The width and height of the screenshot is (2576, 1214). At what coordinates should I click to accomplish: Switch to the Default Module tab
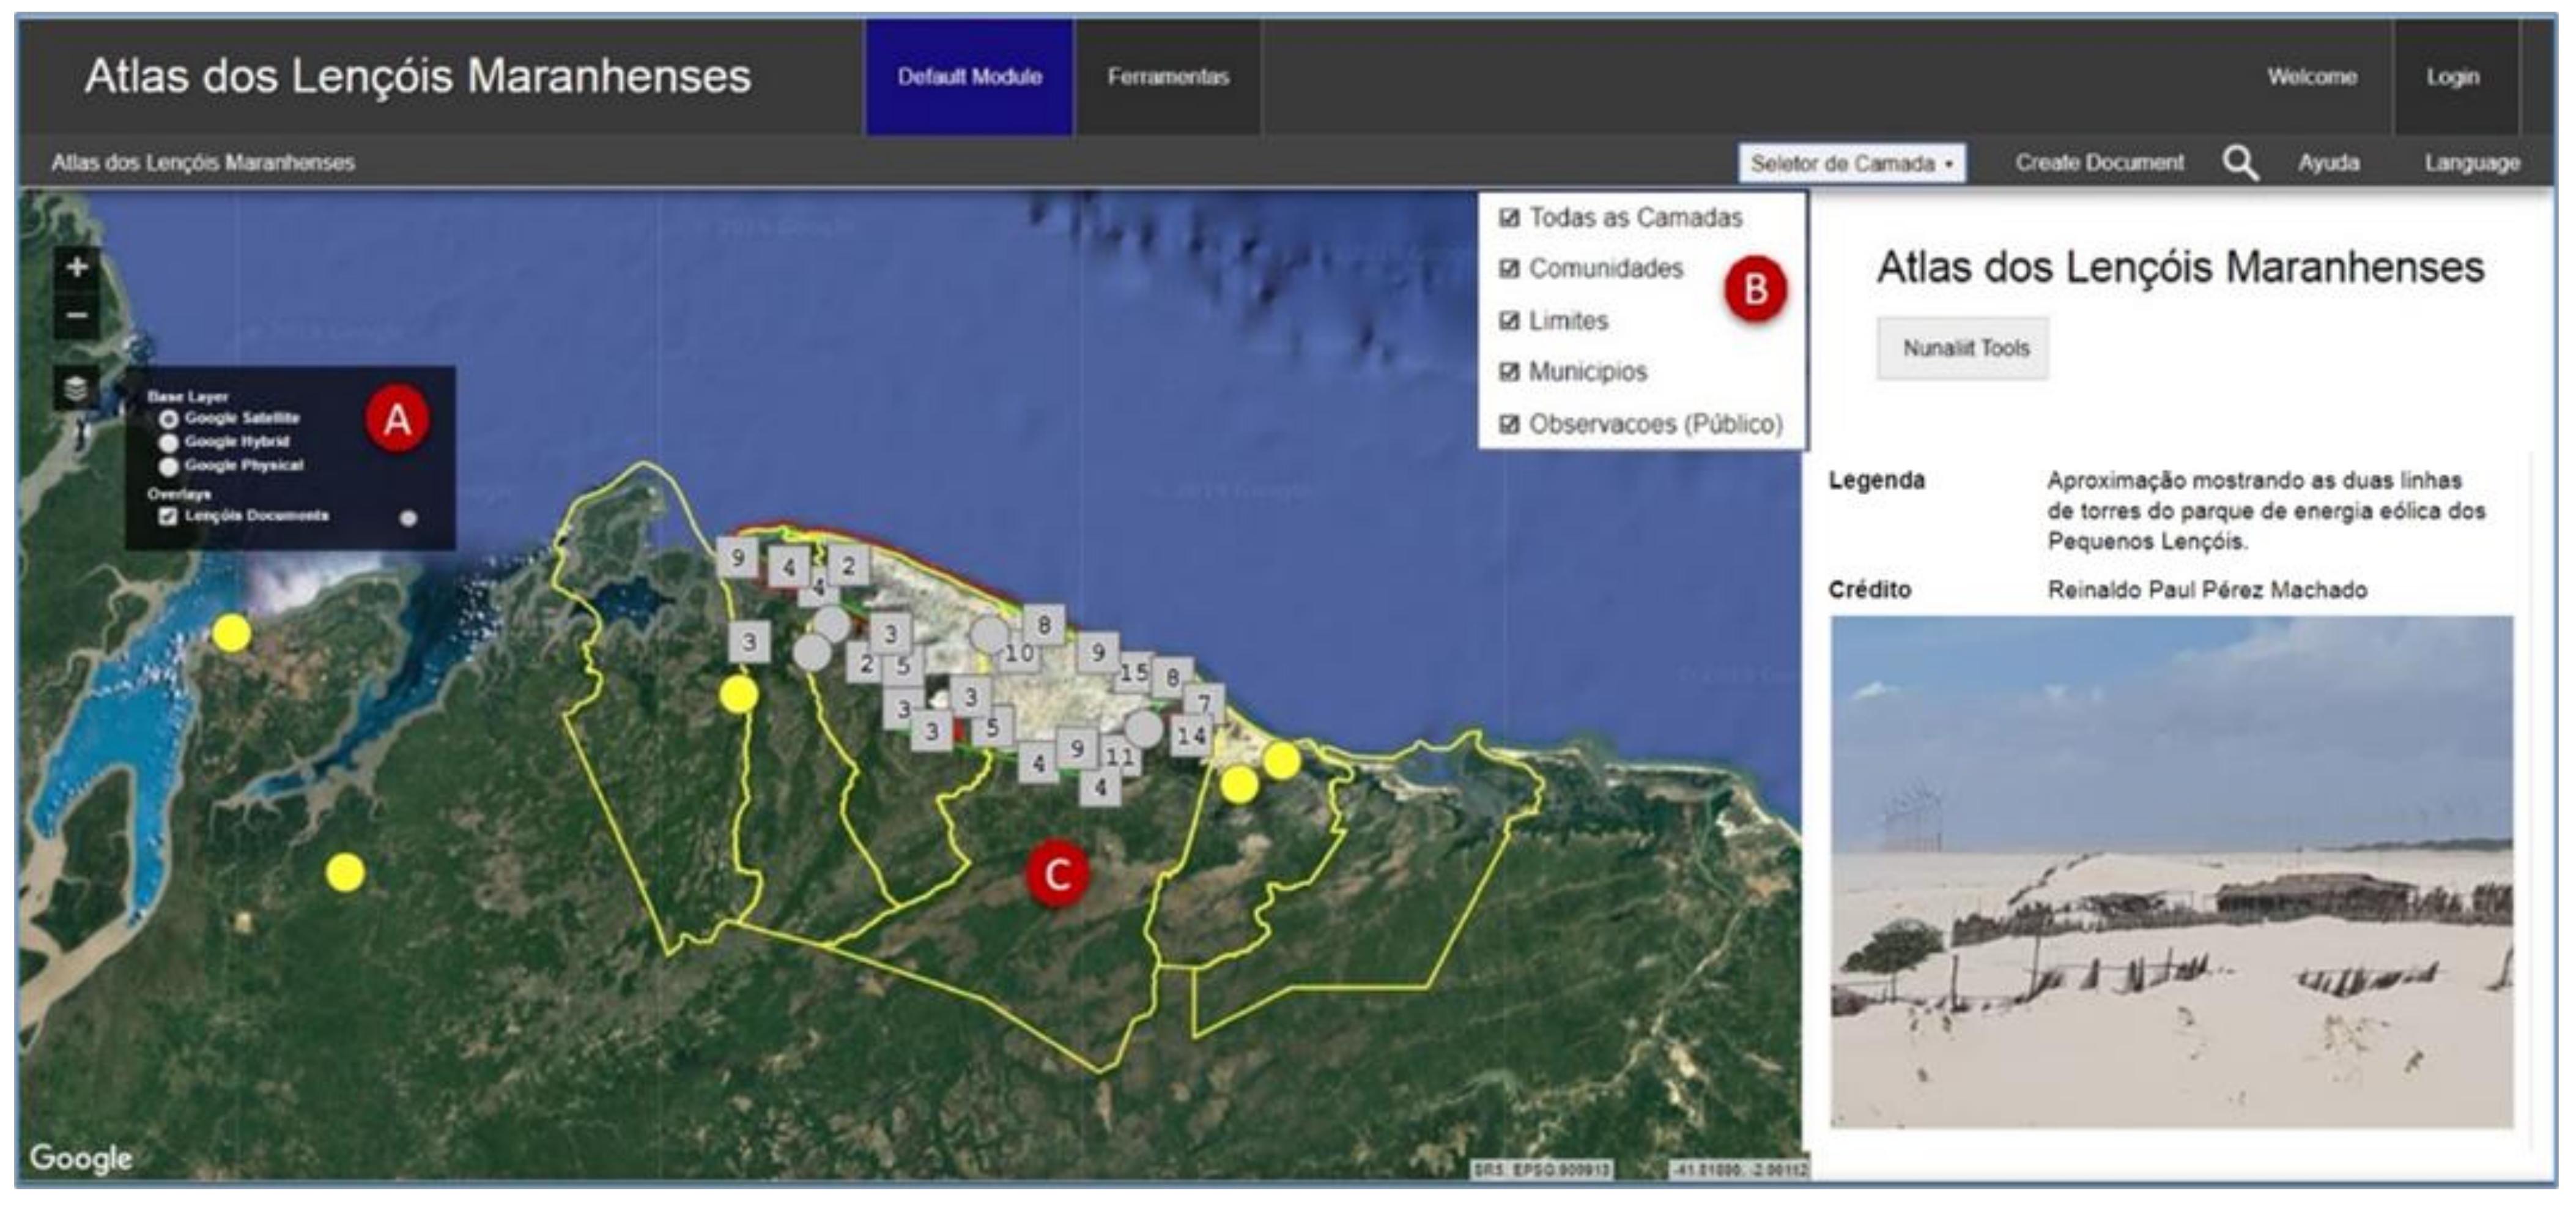969,77
